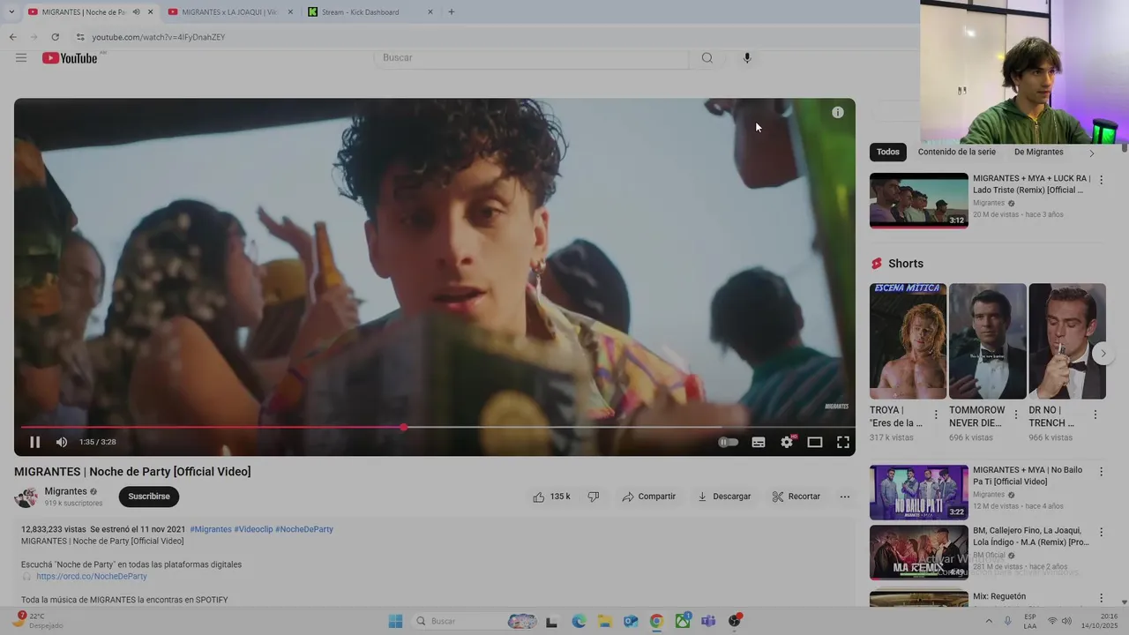Reload the current page
Viewport: 1129px width, 635px height.
[x=55, y=37]
